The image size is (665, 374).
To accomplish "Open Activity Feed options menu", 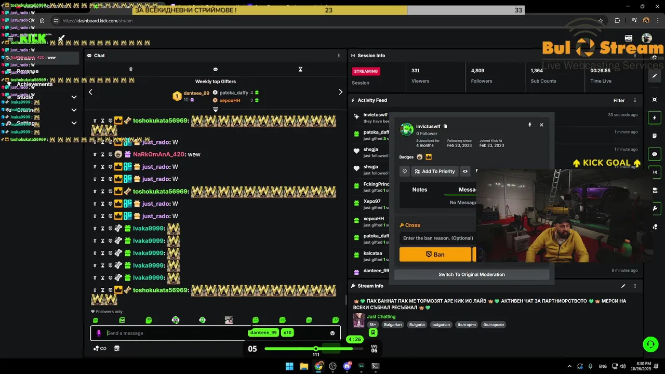I will [x=635, y=100].
